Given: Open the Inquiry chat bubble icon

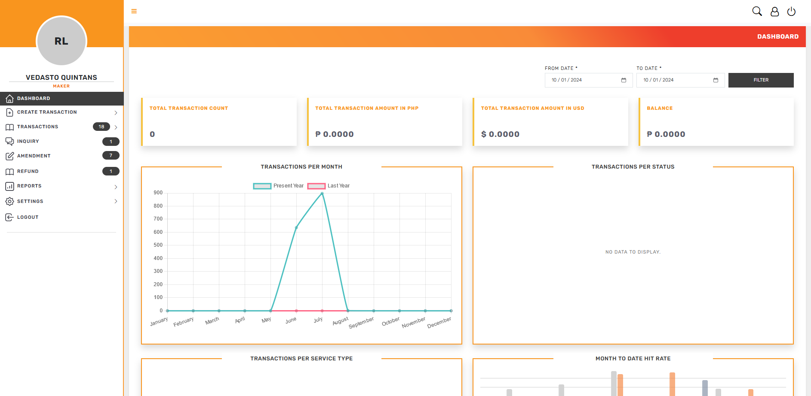Looking at the screenshot, I should pyautogui.click(x=9, y=141).
